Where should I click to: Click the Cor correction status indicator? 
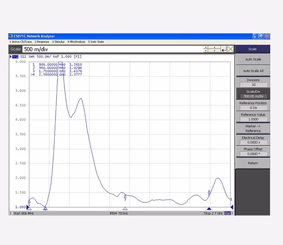pyautogui.click(x=228, y=214)
